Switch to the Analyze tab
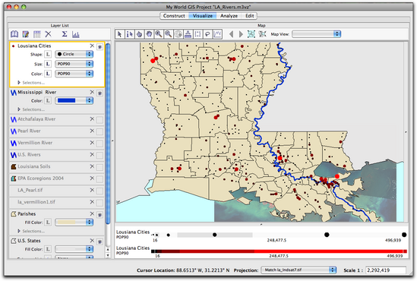This screenshot has width=417, height=281. point(229,16)
